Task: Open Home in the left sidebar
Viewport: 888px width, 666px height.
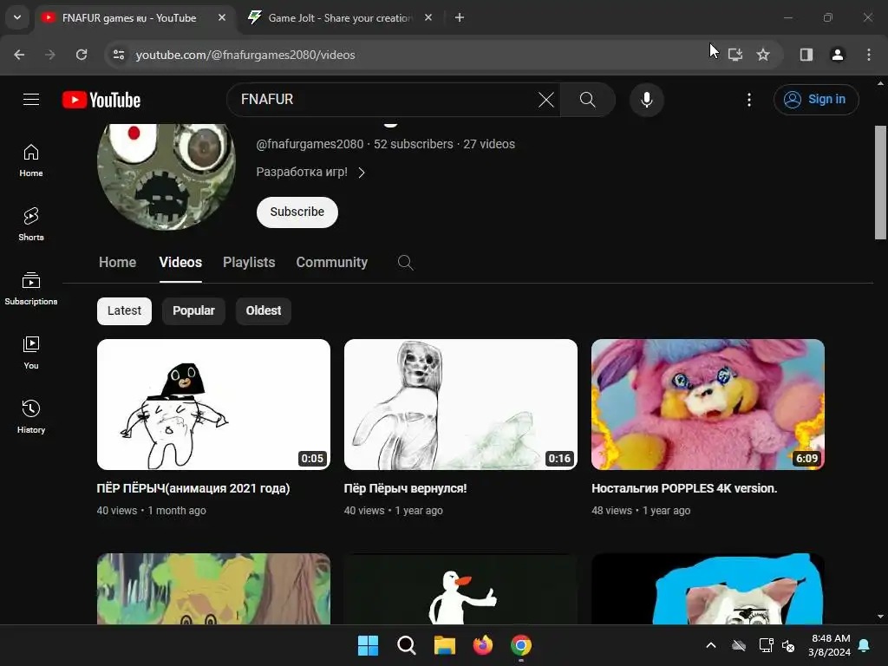Action: click(x=31, y=160)
